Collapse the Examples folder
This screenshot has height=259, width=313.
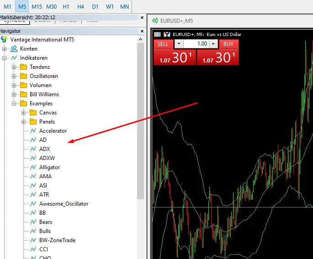[x=14, y=104]
